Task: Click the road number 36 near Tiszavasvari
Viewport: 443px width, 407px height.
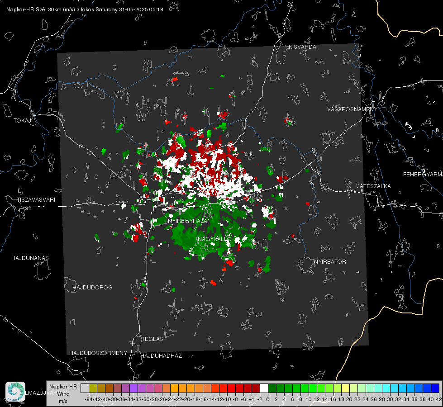Action: click(x=28, y=208)
